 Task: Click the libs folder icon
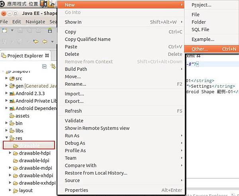12,131
